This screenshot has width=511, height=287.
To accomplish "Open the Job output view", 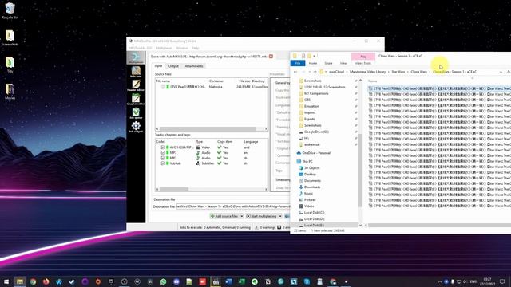I will point(136,127).
